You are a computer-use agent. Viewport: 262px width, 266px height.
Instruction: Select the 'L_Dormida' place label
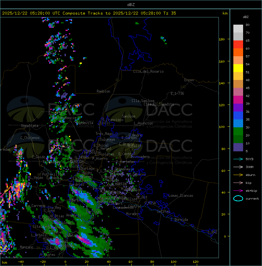coord(179,220)
